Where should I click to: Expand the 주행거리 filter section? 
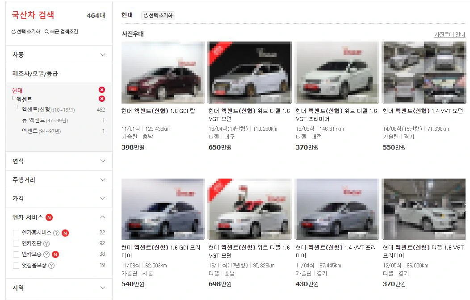point(59,179)
